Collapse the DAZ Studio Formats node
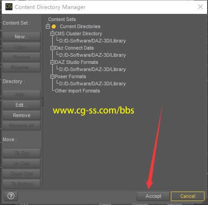This screenshot has width=208, height=205. pyautogui.click(x=52, y=62)
